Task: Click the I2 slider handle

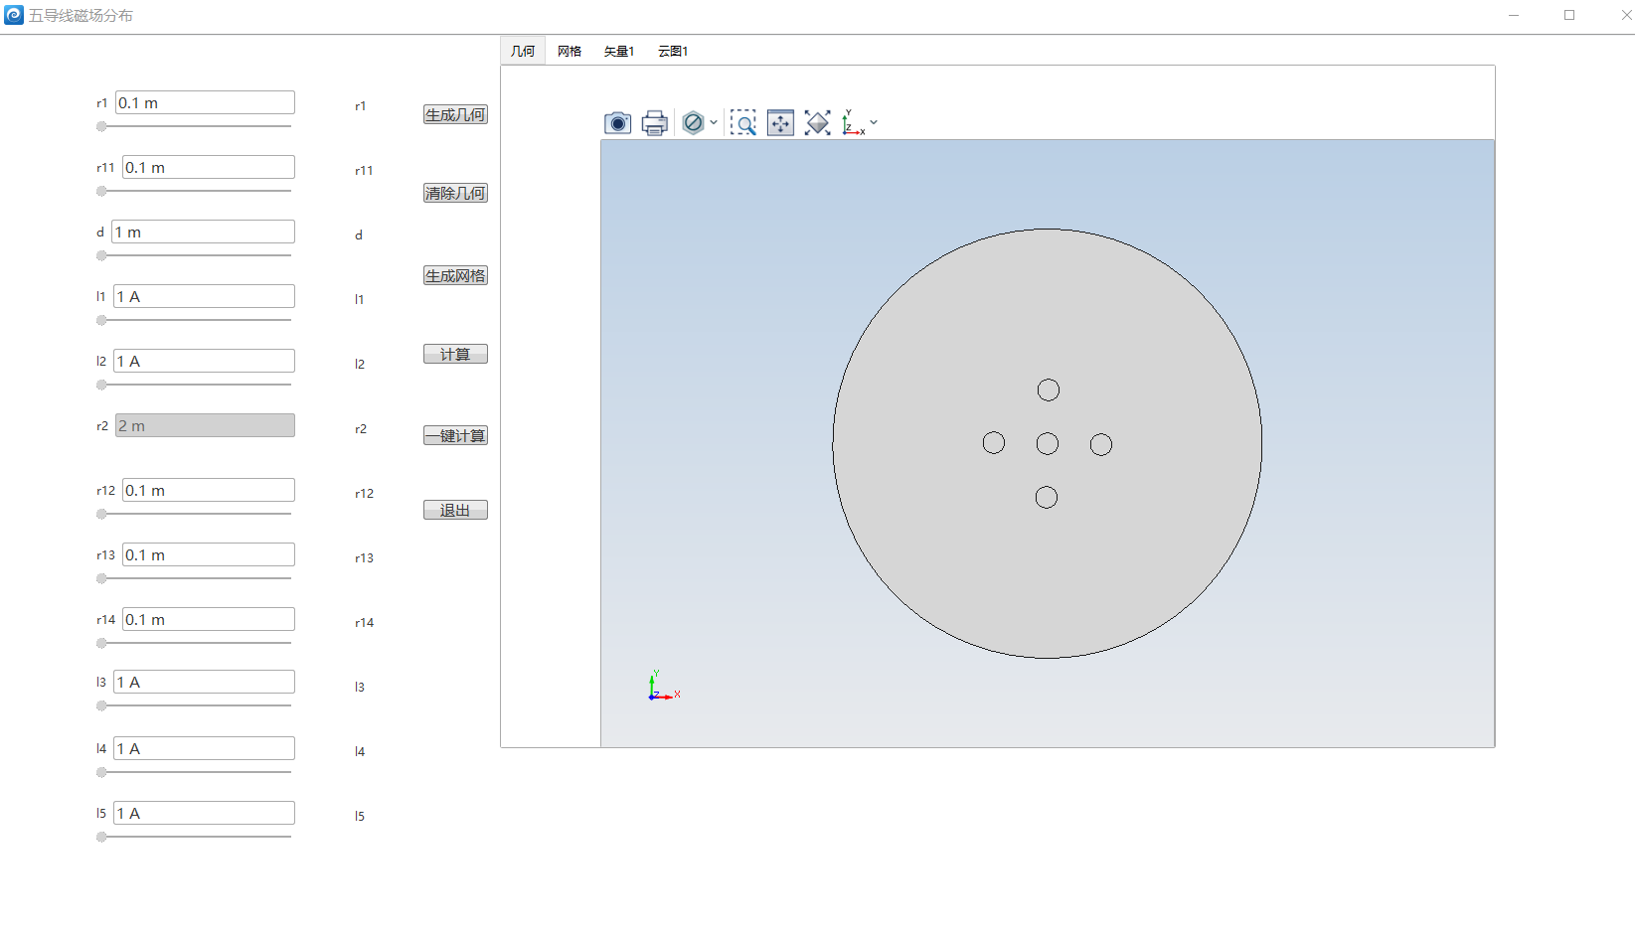Action: coord(101,385)
